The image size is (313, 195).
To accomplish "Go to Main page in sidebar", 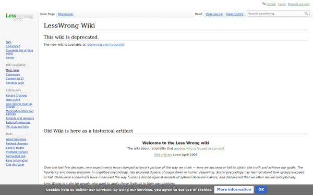I will (x=13, y=70).
